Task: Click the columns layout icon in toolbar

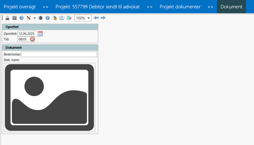Action: [x=14, y=18]
